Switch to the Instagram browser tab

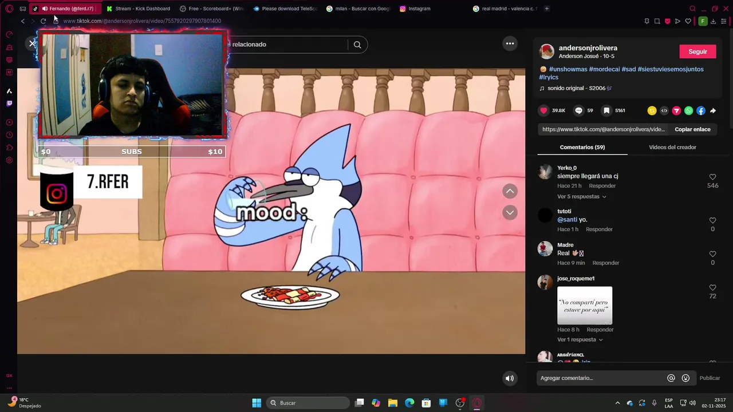pos(431,9)
